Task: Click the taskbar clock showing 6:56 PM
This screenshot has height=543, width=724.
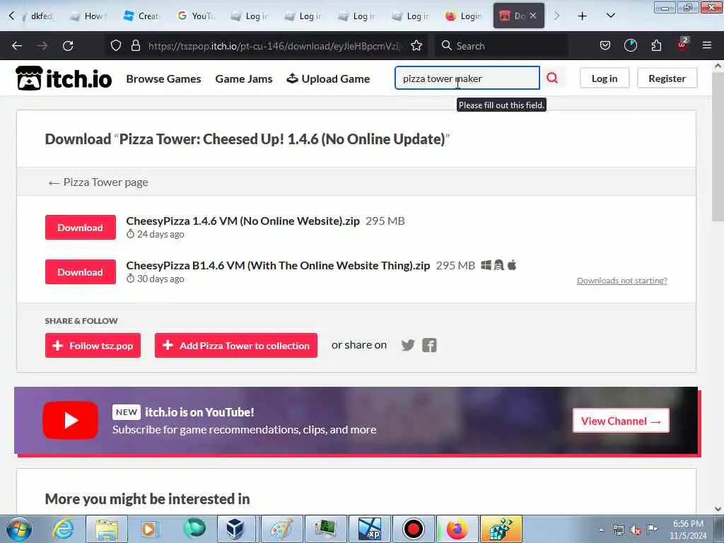Action: pyautogui.click(x=687, y=530)
